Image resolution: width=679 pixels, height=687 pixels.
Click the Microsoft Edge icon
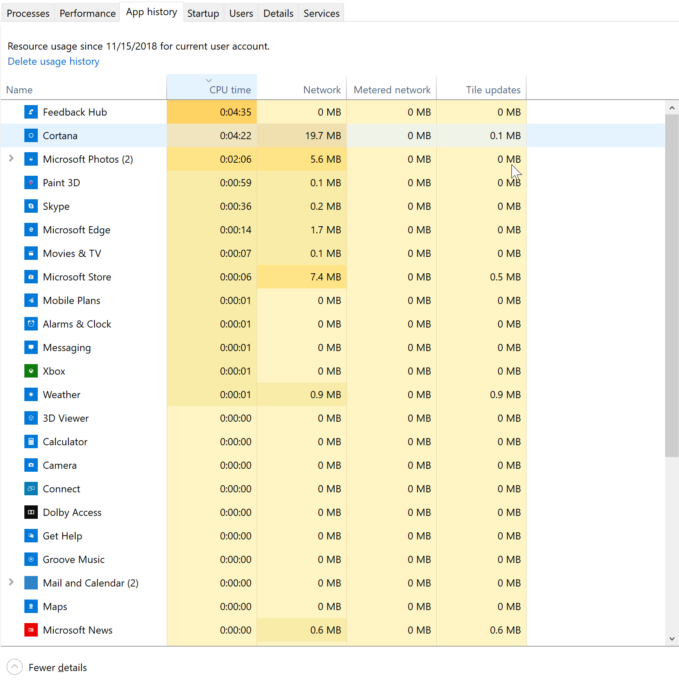click(31, 230)
